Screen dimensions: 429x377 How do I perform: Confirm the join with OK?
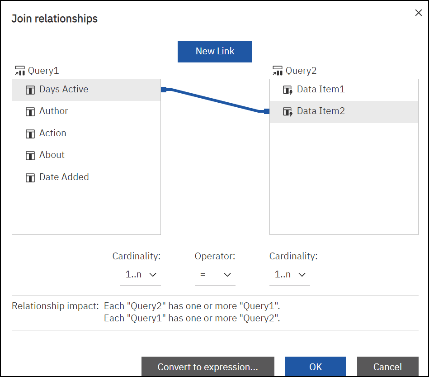tap(316, 367)
